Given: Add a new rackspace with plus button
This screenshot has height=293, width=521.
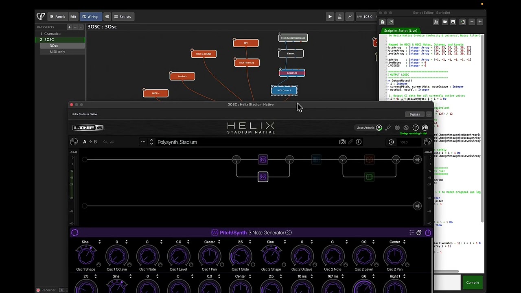Looking at the screenshot, I should pos(69,27).
